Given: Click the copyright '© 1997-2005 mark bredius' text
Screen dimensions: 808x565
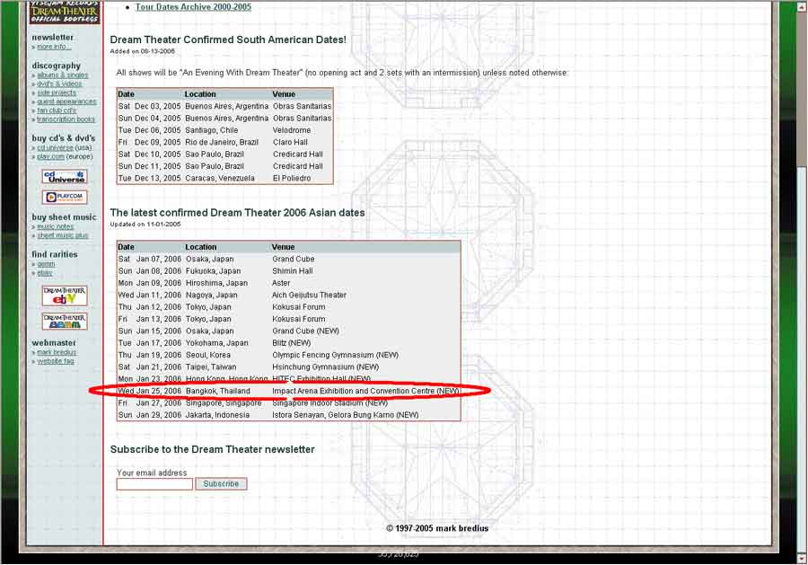Looking at the screenshot, I should pos(437,528).
